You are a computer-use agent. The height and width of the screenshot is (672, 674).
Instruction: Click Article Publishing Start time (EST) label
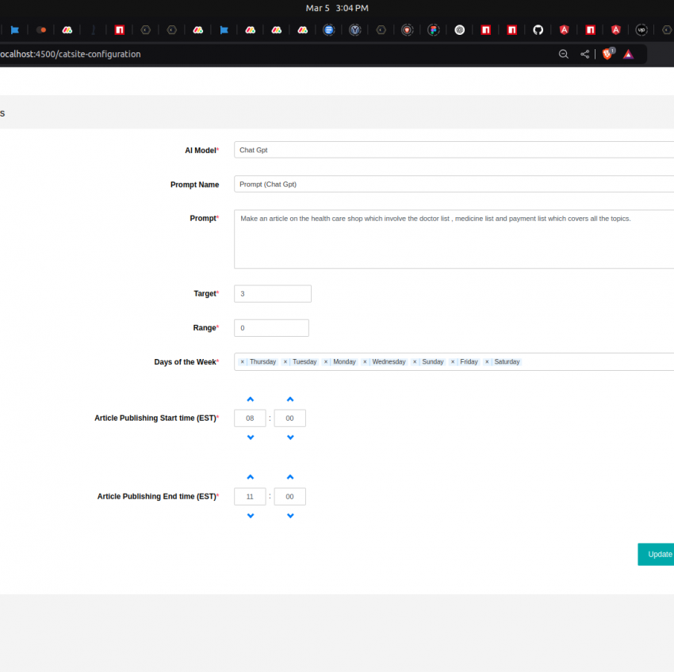156,418
